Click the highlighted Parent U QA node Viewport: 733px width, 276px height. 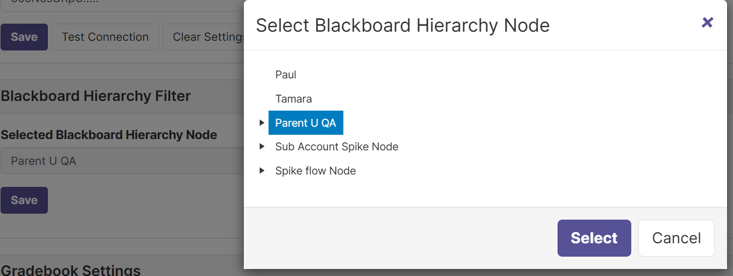(306, 123)
